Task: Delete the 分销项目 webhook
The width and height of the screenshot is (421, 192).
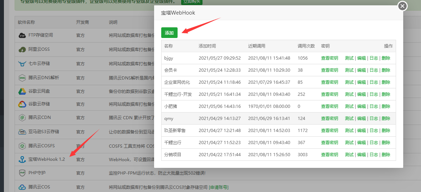Action: tap(386, 154)
